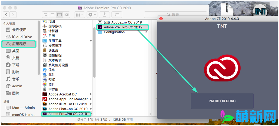This screenshot has height=126, width=279.
Task: Expand Adobe Appl...ion Manager arrow
Action: tap(91, 99)
